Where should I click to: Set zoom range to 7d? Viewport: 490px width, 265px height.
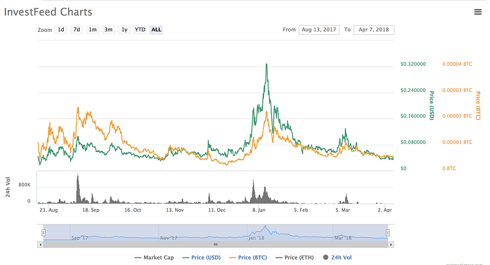point(77,29)
